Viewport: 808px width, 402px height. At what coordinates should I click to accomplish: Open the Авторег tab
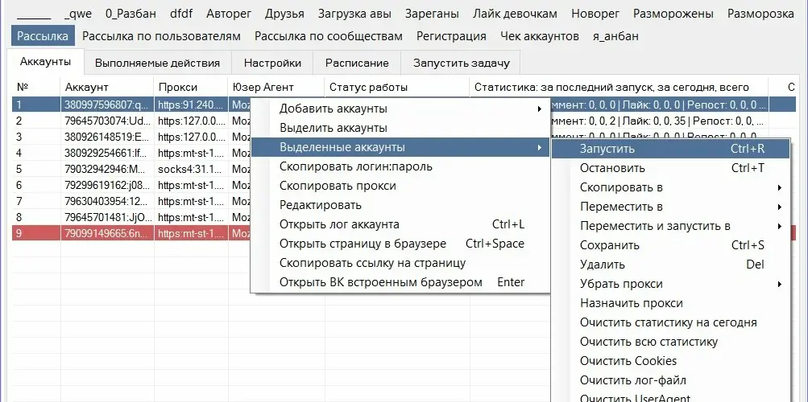[229, 14]
